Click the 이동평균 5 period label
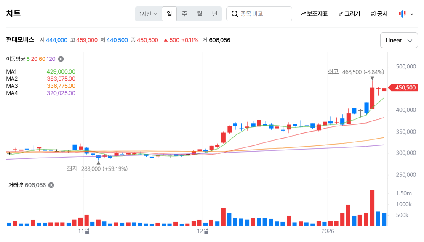 (28, 59)
